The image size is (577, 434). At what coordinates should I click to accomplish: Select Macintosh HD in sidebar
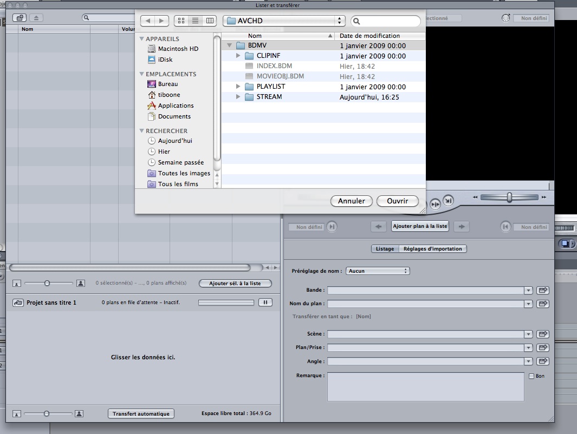point(173,49)
